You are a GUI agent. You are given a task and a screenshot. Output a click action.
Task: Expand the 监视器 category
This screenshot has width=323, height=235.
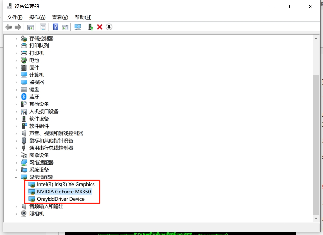tap(16, 82)
